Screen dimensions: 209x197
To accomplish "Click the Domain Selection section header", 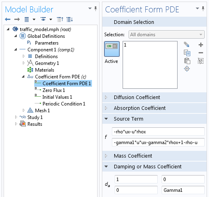I will (154, 22).
